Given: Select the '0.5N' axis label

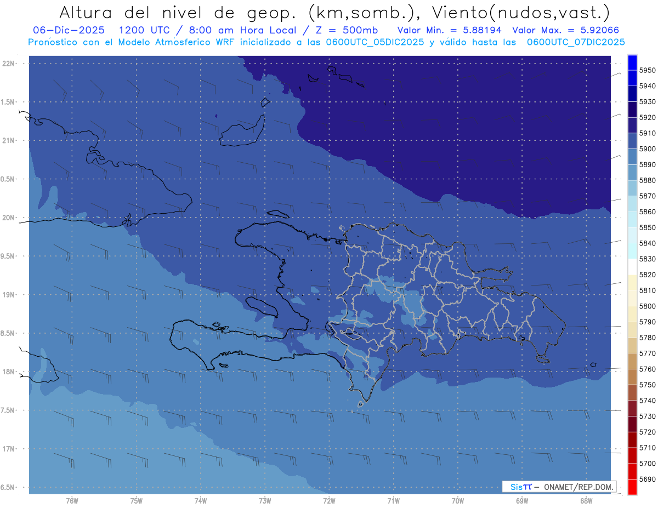Looking at the screenshot, I should point(8,179).
